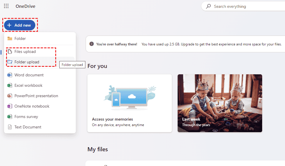The width and height of the screenshot is (285, 166).
Task: Create a new Word document
Action: click(x=40, y=75)
